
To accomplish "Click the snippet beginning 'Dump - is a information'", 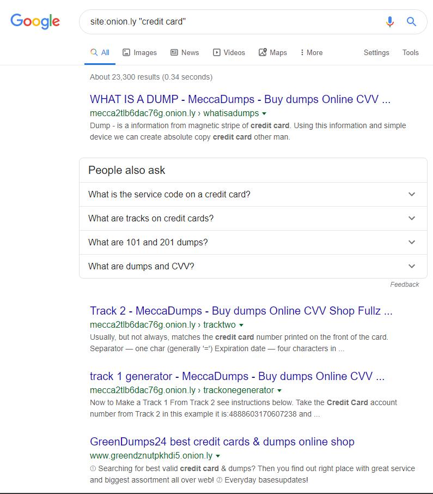I will [248, 131].
